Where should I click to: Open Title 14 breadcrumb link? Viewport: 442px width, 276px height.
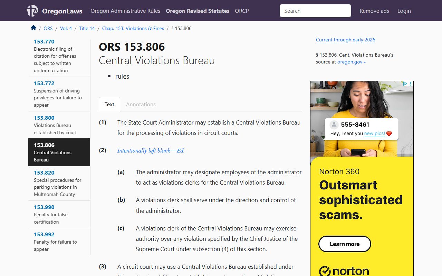(87, 28)
